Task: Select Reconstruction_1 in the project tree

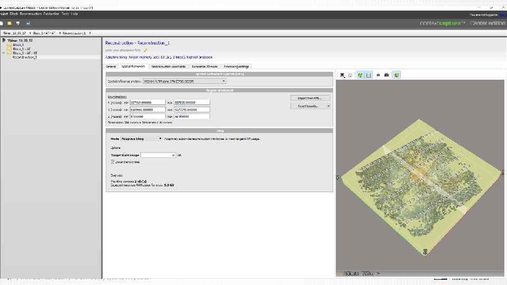Action: click(x=25, y=57)
